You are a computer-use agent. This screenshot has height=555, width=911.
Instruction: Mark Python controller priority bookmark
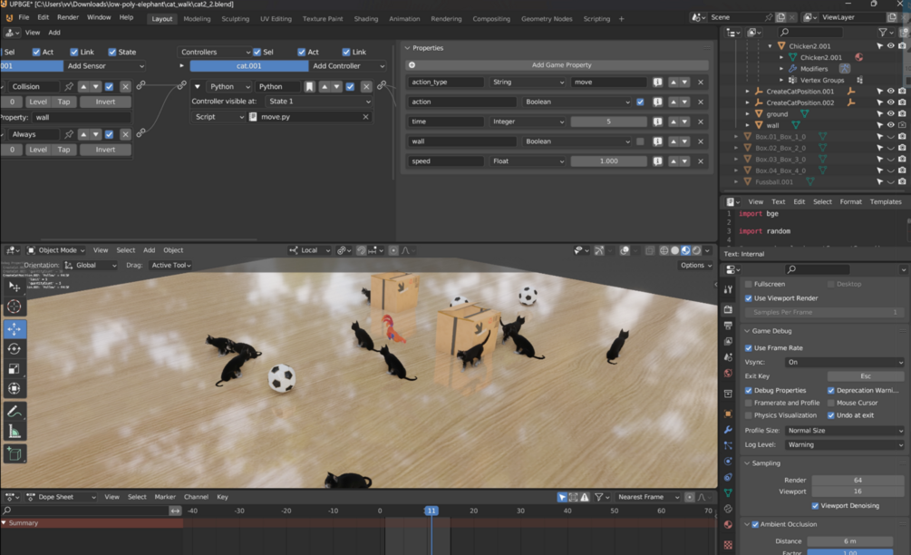[310, 86]
